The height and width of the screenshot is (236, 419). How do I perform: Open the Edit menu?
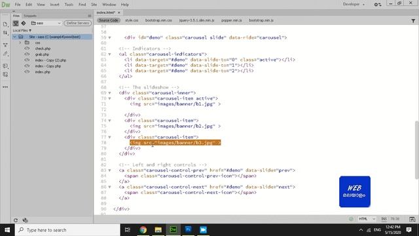(29, 5)
